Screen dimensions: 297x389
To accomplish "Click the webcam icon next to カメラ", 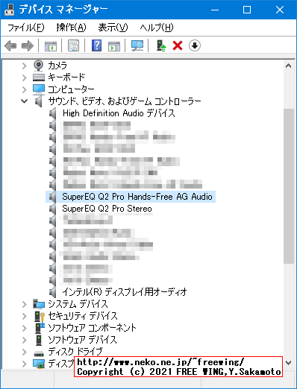I will pos(39,66).
